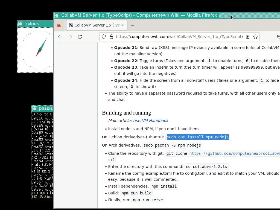
Task: Click the 'npm install' code snippet
Action: (x=164, y=186)
